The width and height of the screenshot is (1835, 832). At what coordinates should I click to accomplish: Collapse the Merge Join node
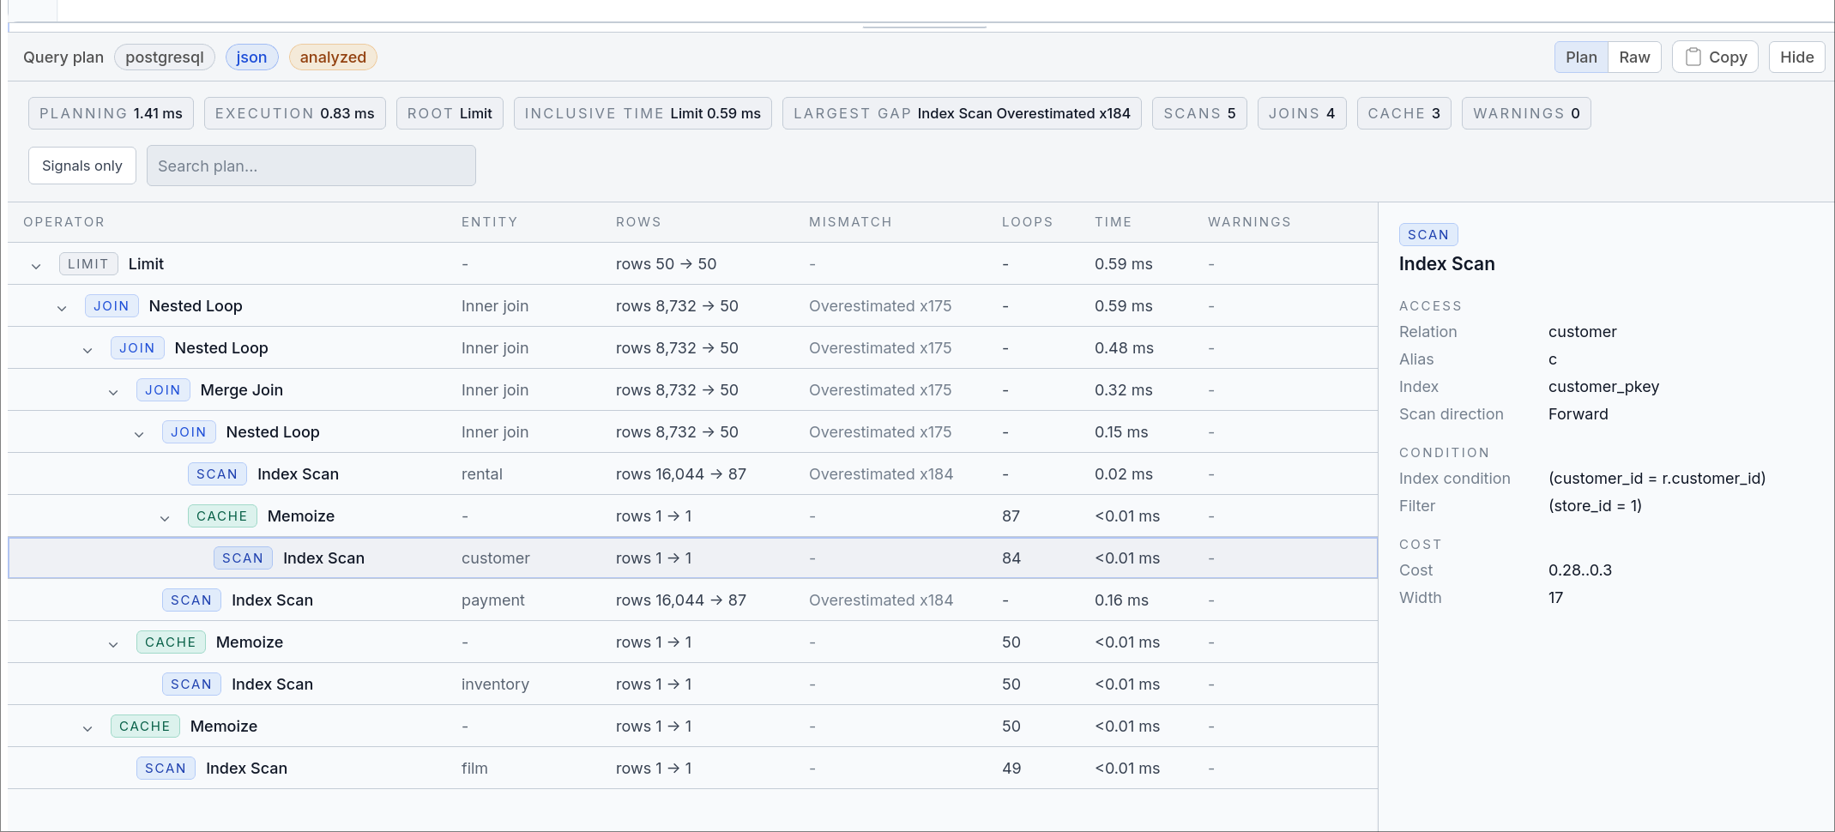[113, 391]
